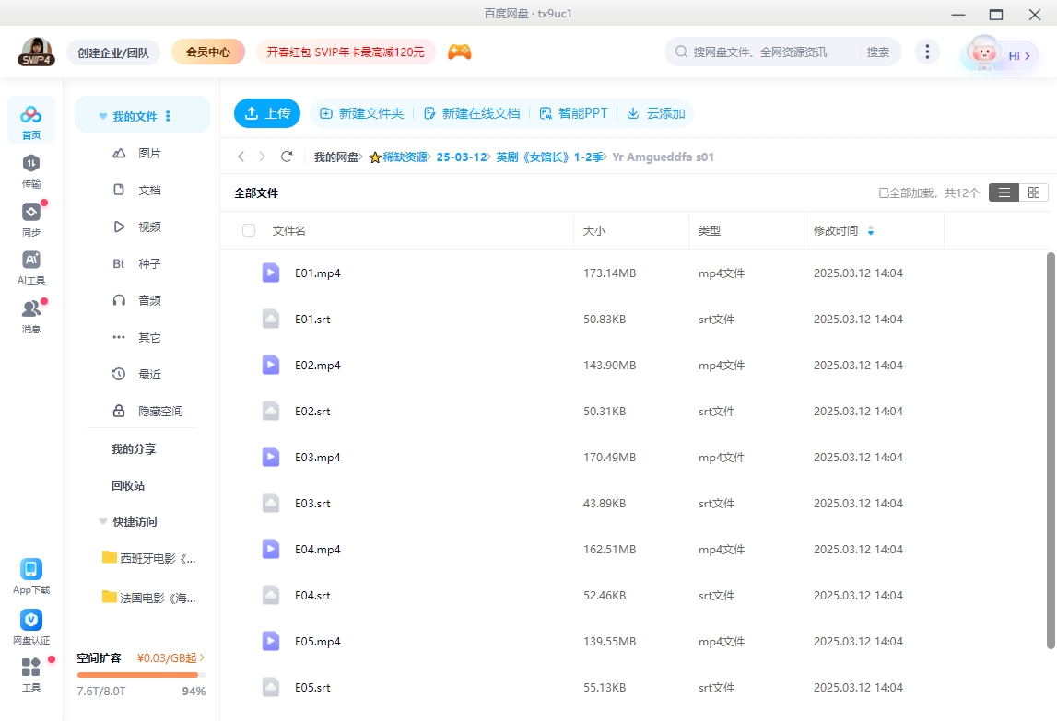1057x721 pixels.
Task: Sort by 修改时间 arrow
Action: [x=871, y=231]
